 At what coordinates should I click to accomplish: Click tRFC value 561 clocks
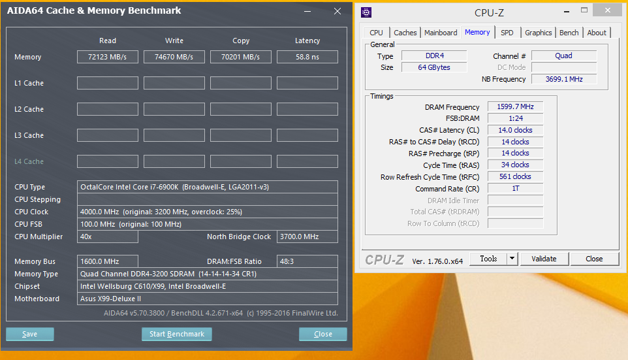[516, 176]
